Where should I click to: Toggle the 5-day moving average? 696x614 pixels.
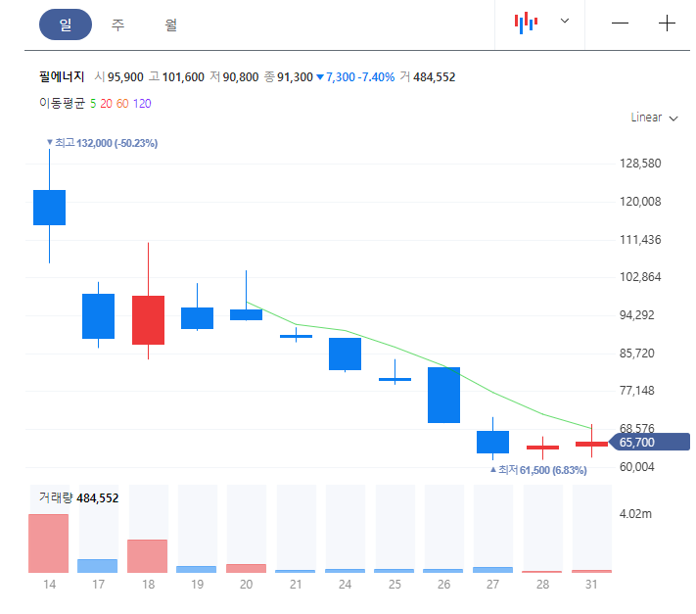pyautogui.click(x=93, y=104)
